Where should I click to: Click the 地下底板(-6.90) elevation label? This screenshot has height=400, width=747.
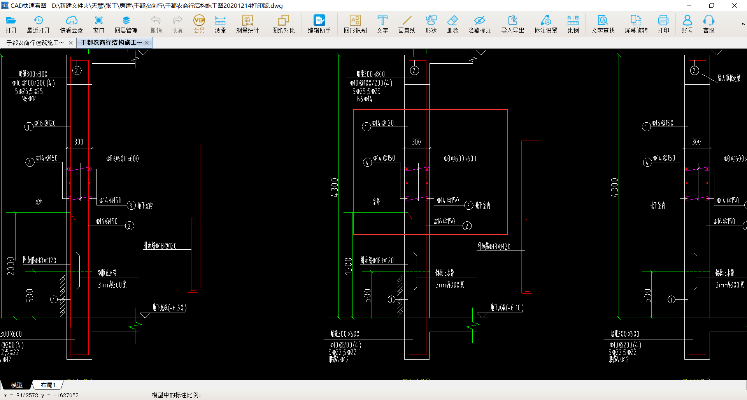(169, 308)
